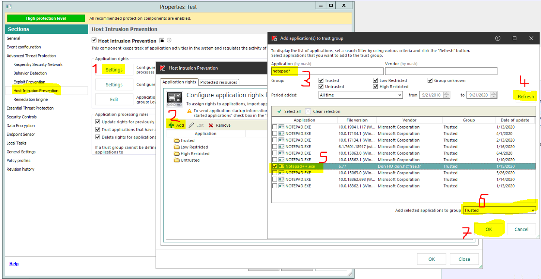The width and height of the screenshot is (541, 279).
Task: Uncheck the Notepad++.exe checkbox
Action: coord(275,167)
